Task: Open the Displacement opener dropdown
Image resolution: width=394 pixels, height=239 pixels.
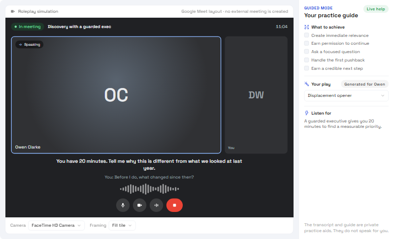Action: pyautogui.click(x=346, y=95)
